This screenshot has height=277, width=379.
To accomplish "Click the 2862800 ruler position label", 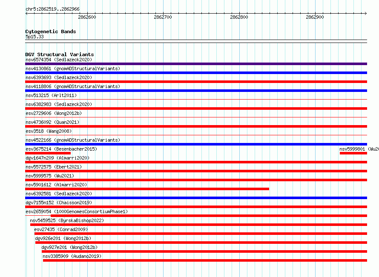I will 239,17.
